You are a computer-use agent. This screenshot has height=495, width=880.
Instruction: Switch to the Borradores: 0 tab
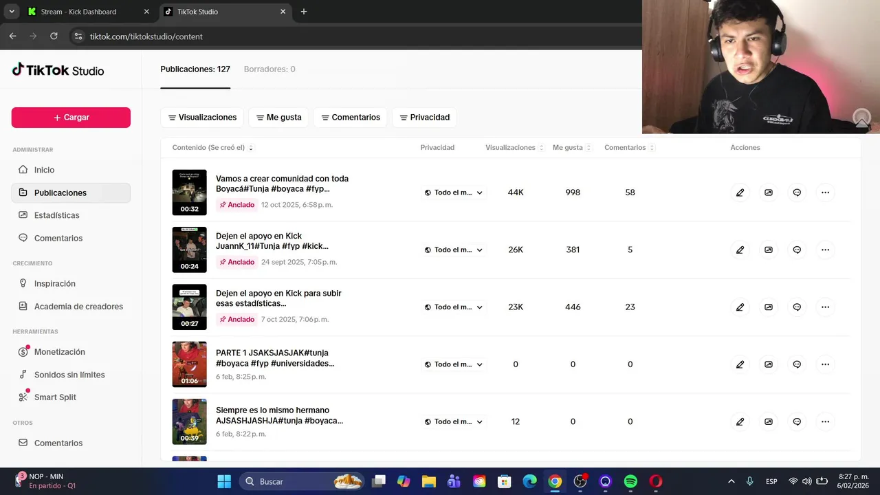tap(269, 69)
